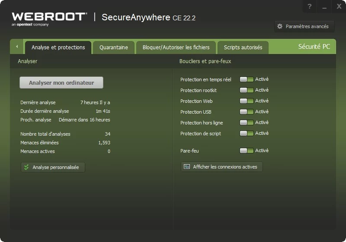Click the SecureAnywhere CE 22.2 title
Image resolution: width=346 pixels, height=242 pixels.
click(x=148, y=17)
